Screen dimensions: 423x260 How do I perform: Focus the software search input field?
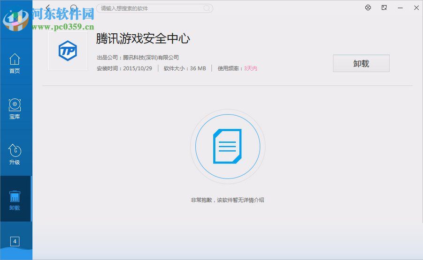[154, 8]
